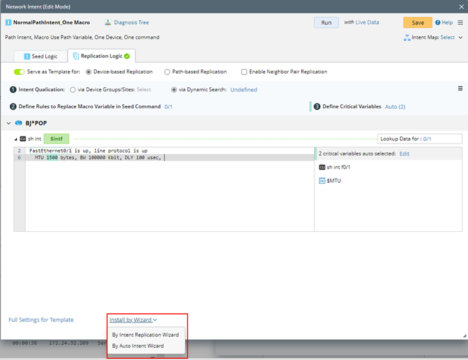
Task: Click the CLI icon beside sh int f0/1
Action: coord(322,167)
